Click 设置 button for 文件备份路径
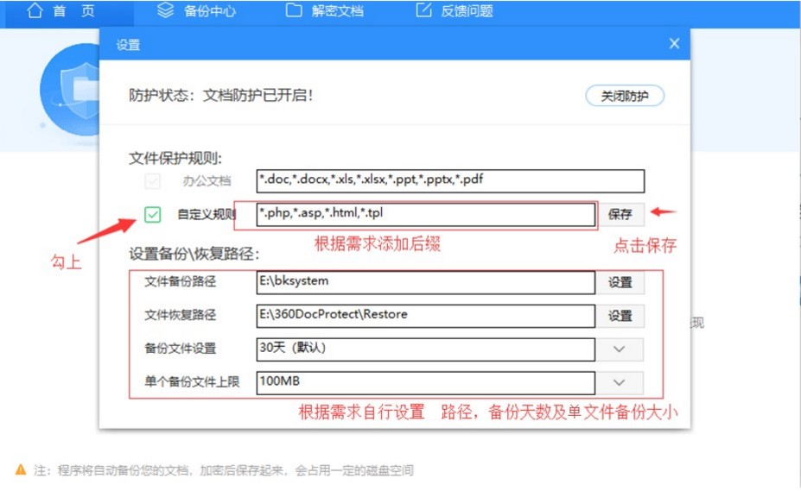Image resolution: width=801 pixels, height=491 pixels. [620, 282]
